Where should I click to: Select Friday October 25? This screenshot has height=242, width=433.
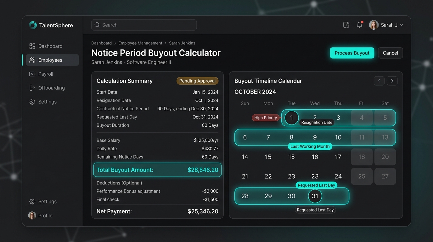[x=362, y=176]
